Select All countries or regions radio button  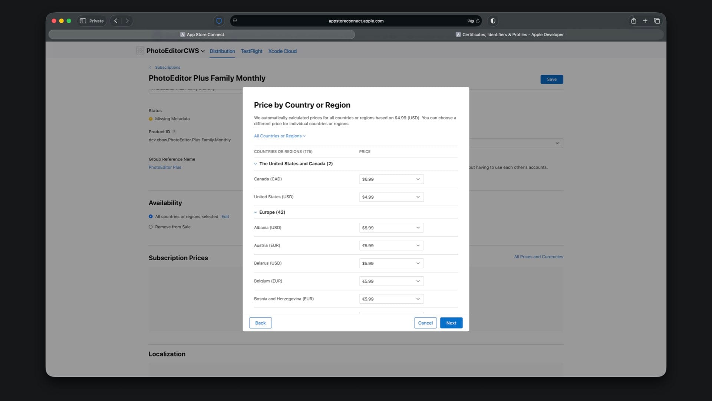click(151, 216)
